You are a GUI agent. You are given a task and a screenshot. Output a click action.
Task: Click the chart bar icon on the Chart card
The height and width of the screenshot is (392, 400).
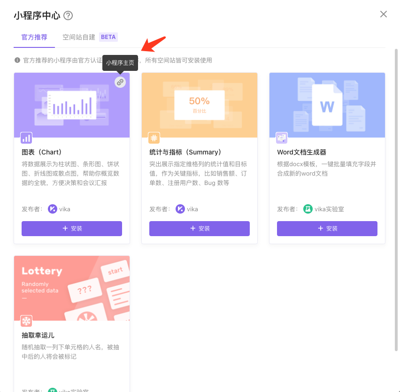[26, 138]
